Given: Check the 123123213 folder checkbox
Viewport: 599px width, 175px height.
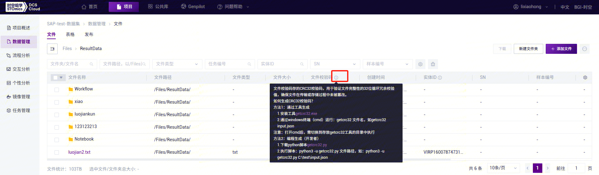Looking at the screenshot, I should click(x=57, y=127).
